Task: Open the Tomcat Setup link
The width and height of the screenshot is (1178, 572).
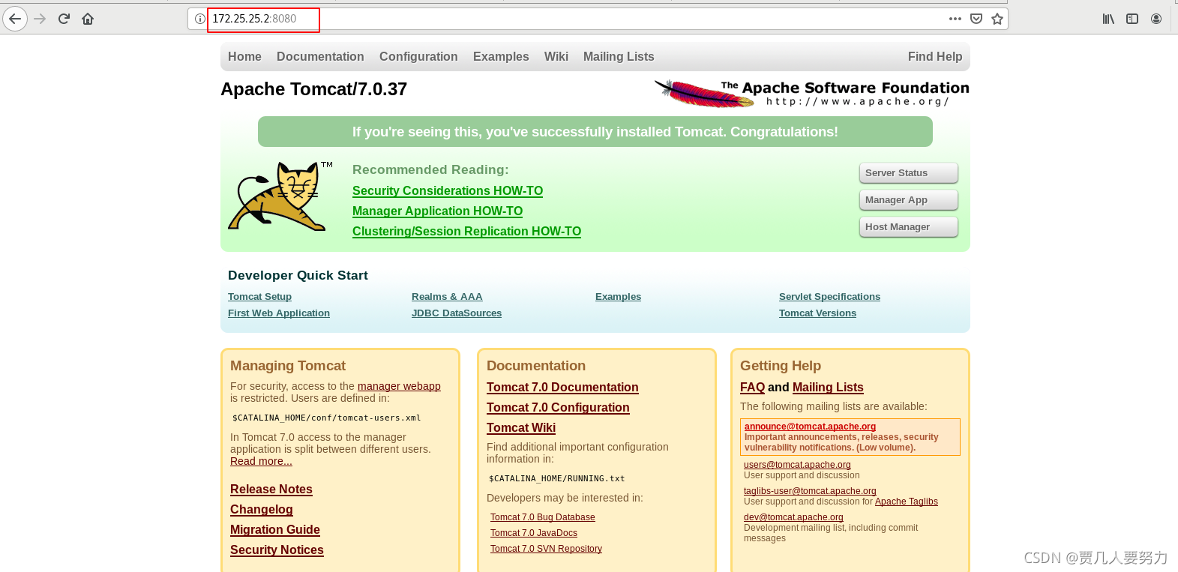Action: coord(259,297)
